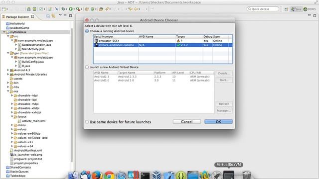
Task: Open the Run icon dropdown arrow
Action: (x=74, y=9)
